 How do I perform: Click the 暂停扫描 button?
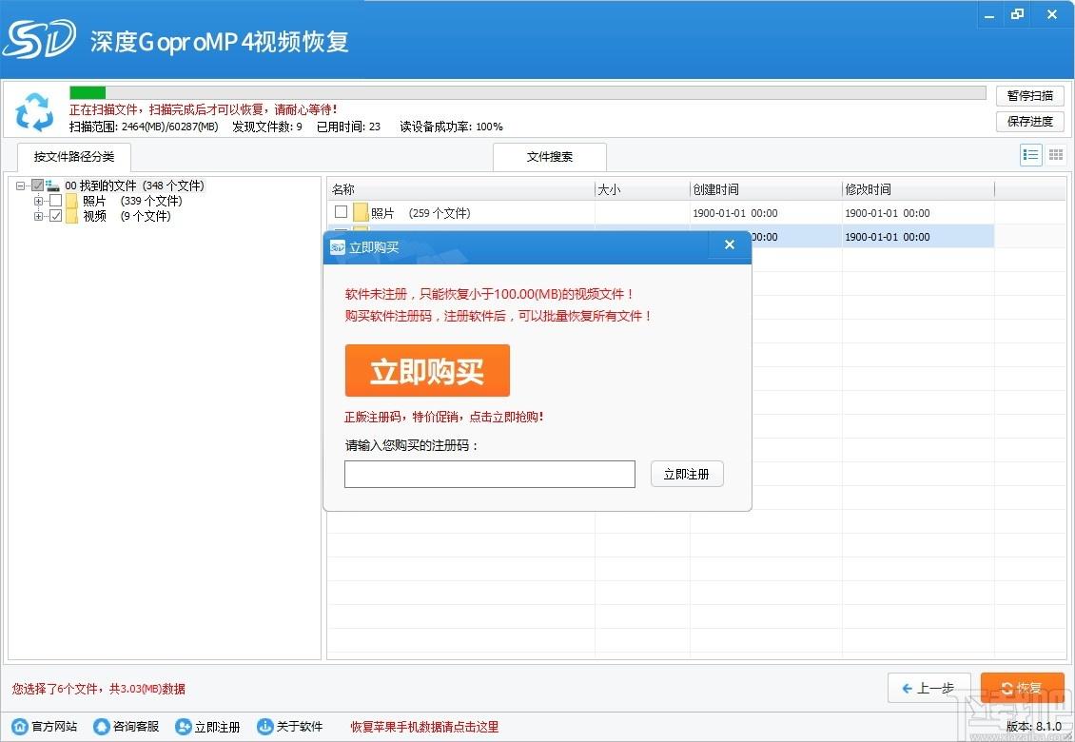click(1029, 96)
